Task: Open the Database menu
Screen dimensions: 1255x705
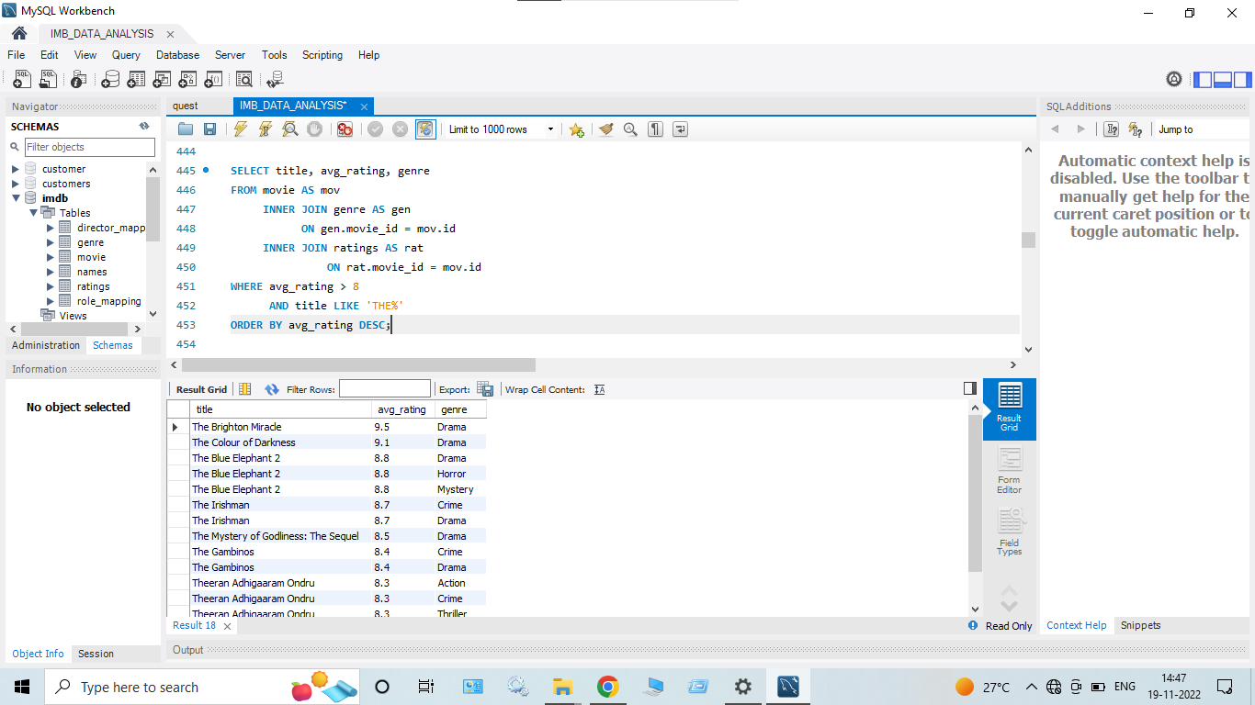Action: tap(177, 55)
